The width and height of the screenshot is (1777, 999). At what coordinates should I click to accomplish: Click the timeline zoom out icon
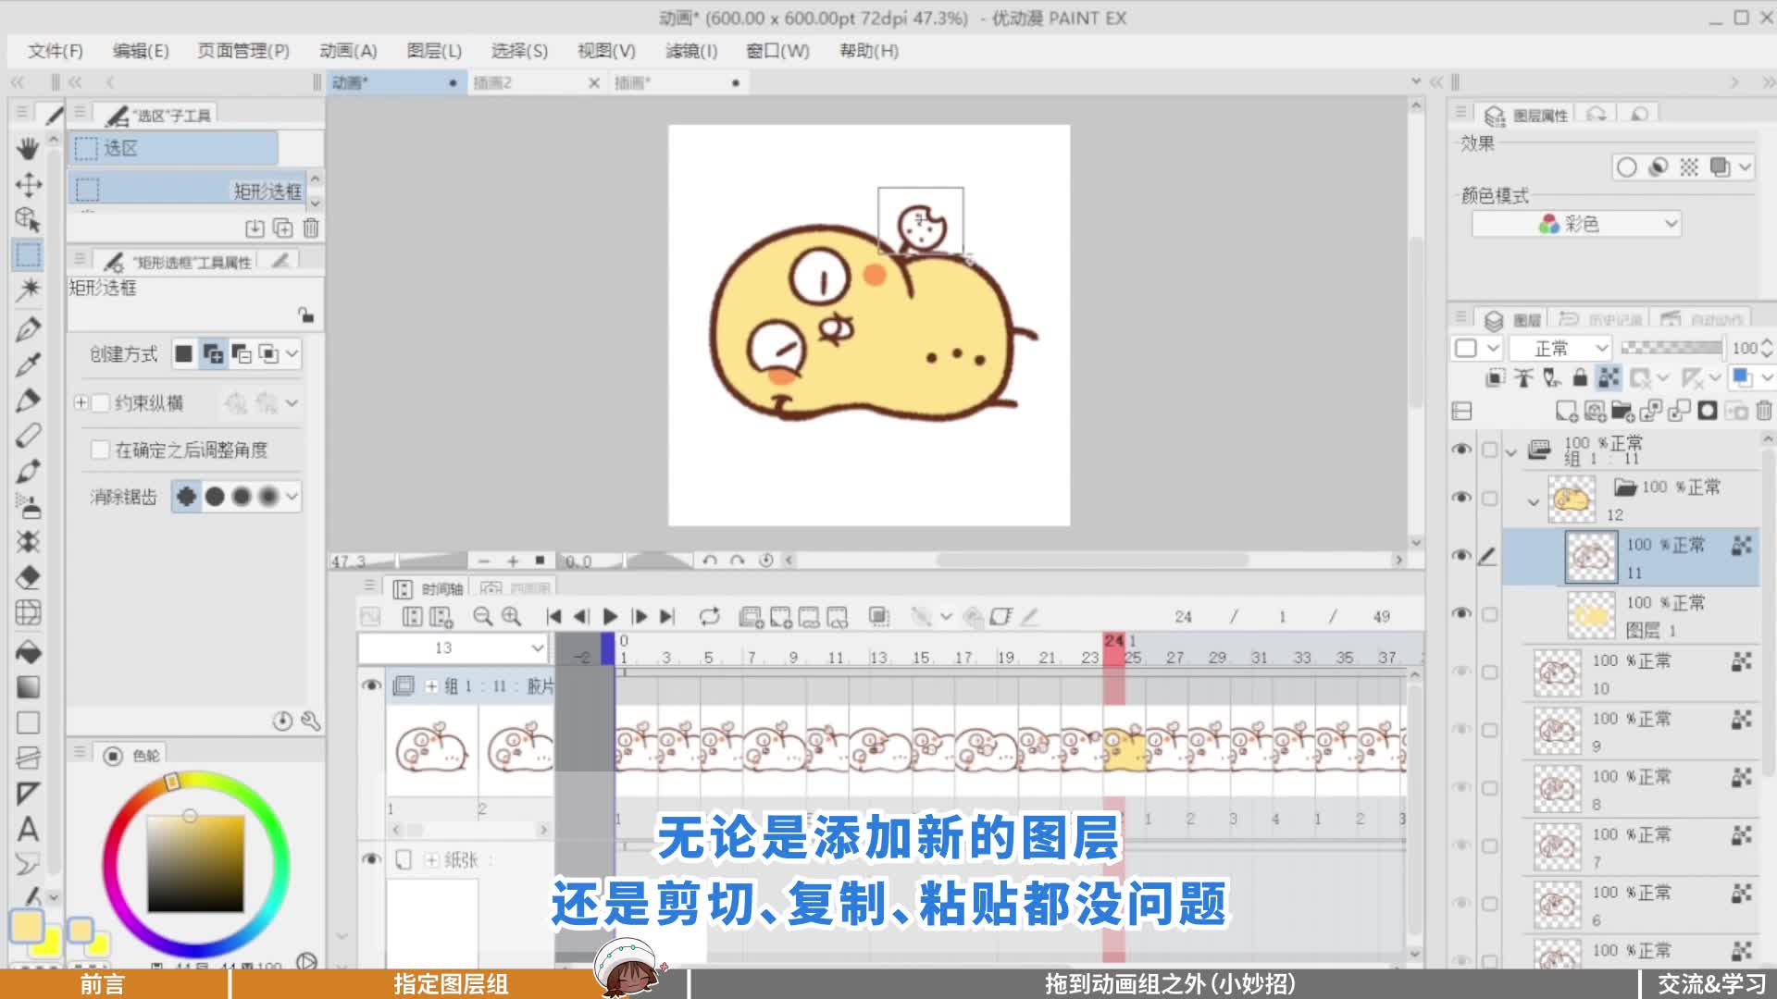(482, 616)
